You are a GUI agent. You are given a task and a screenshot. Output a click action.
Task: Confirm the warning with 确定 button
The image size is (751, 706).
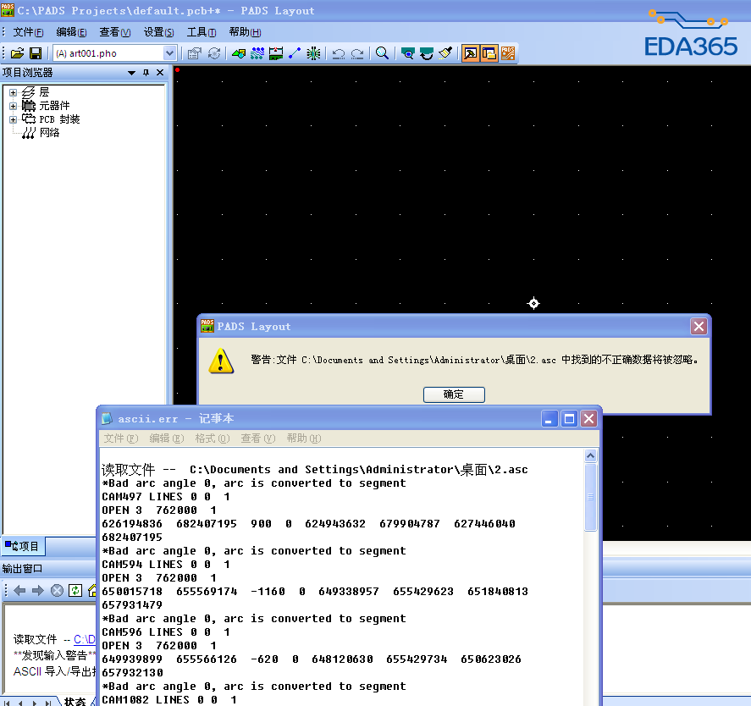click(x=454, y=394)
